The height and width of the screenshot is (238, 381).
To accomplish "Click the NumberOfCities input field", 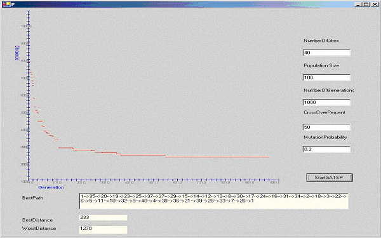I will (326, 53).
